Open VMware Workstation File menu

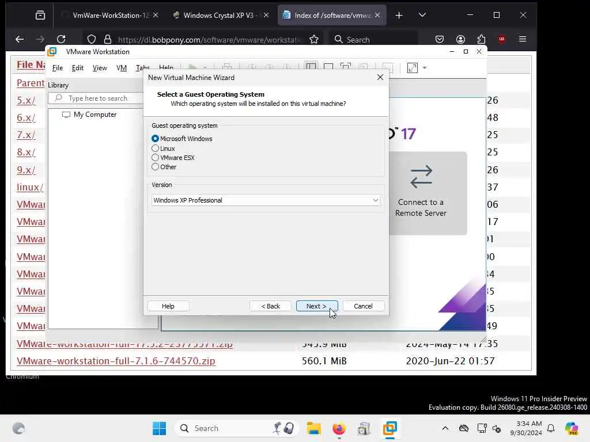point(58,68)
